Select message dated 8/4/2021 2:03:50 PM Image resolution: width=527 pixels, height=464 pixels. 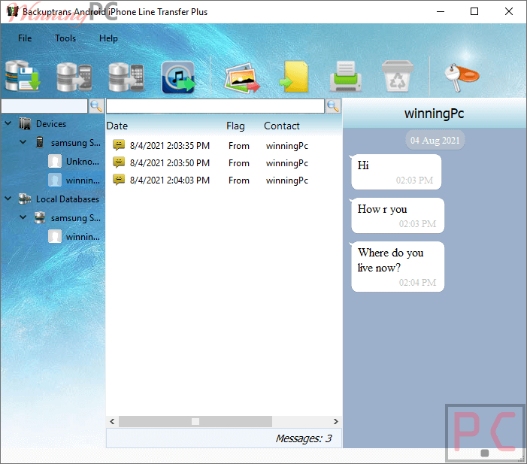click(x=170, y=163)
